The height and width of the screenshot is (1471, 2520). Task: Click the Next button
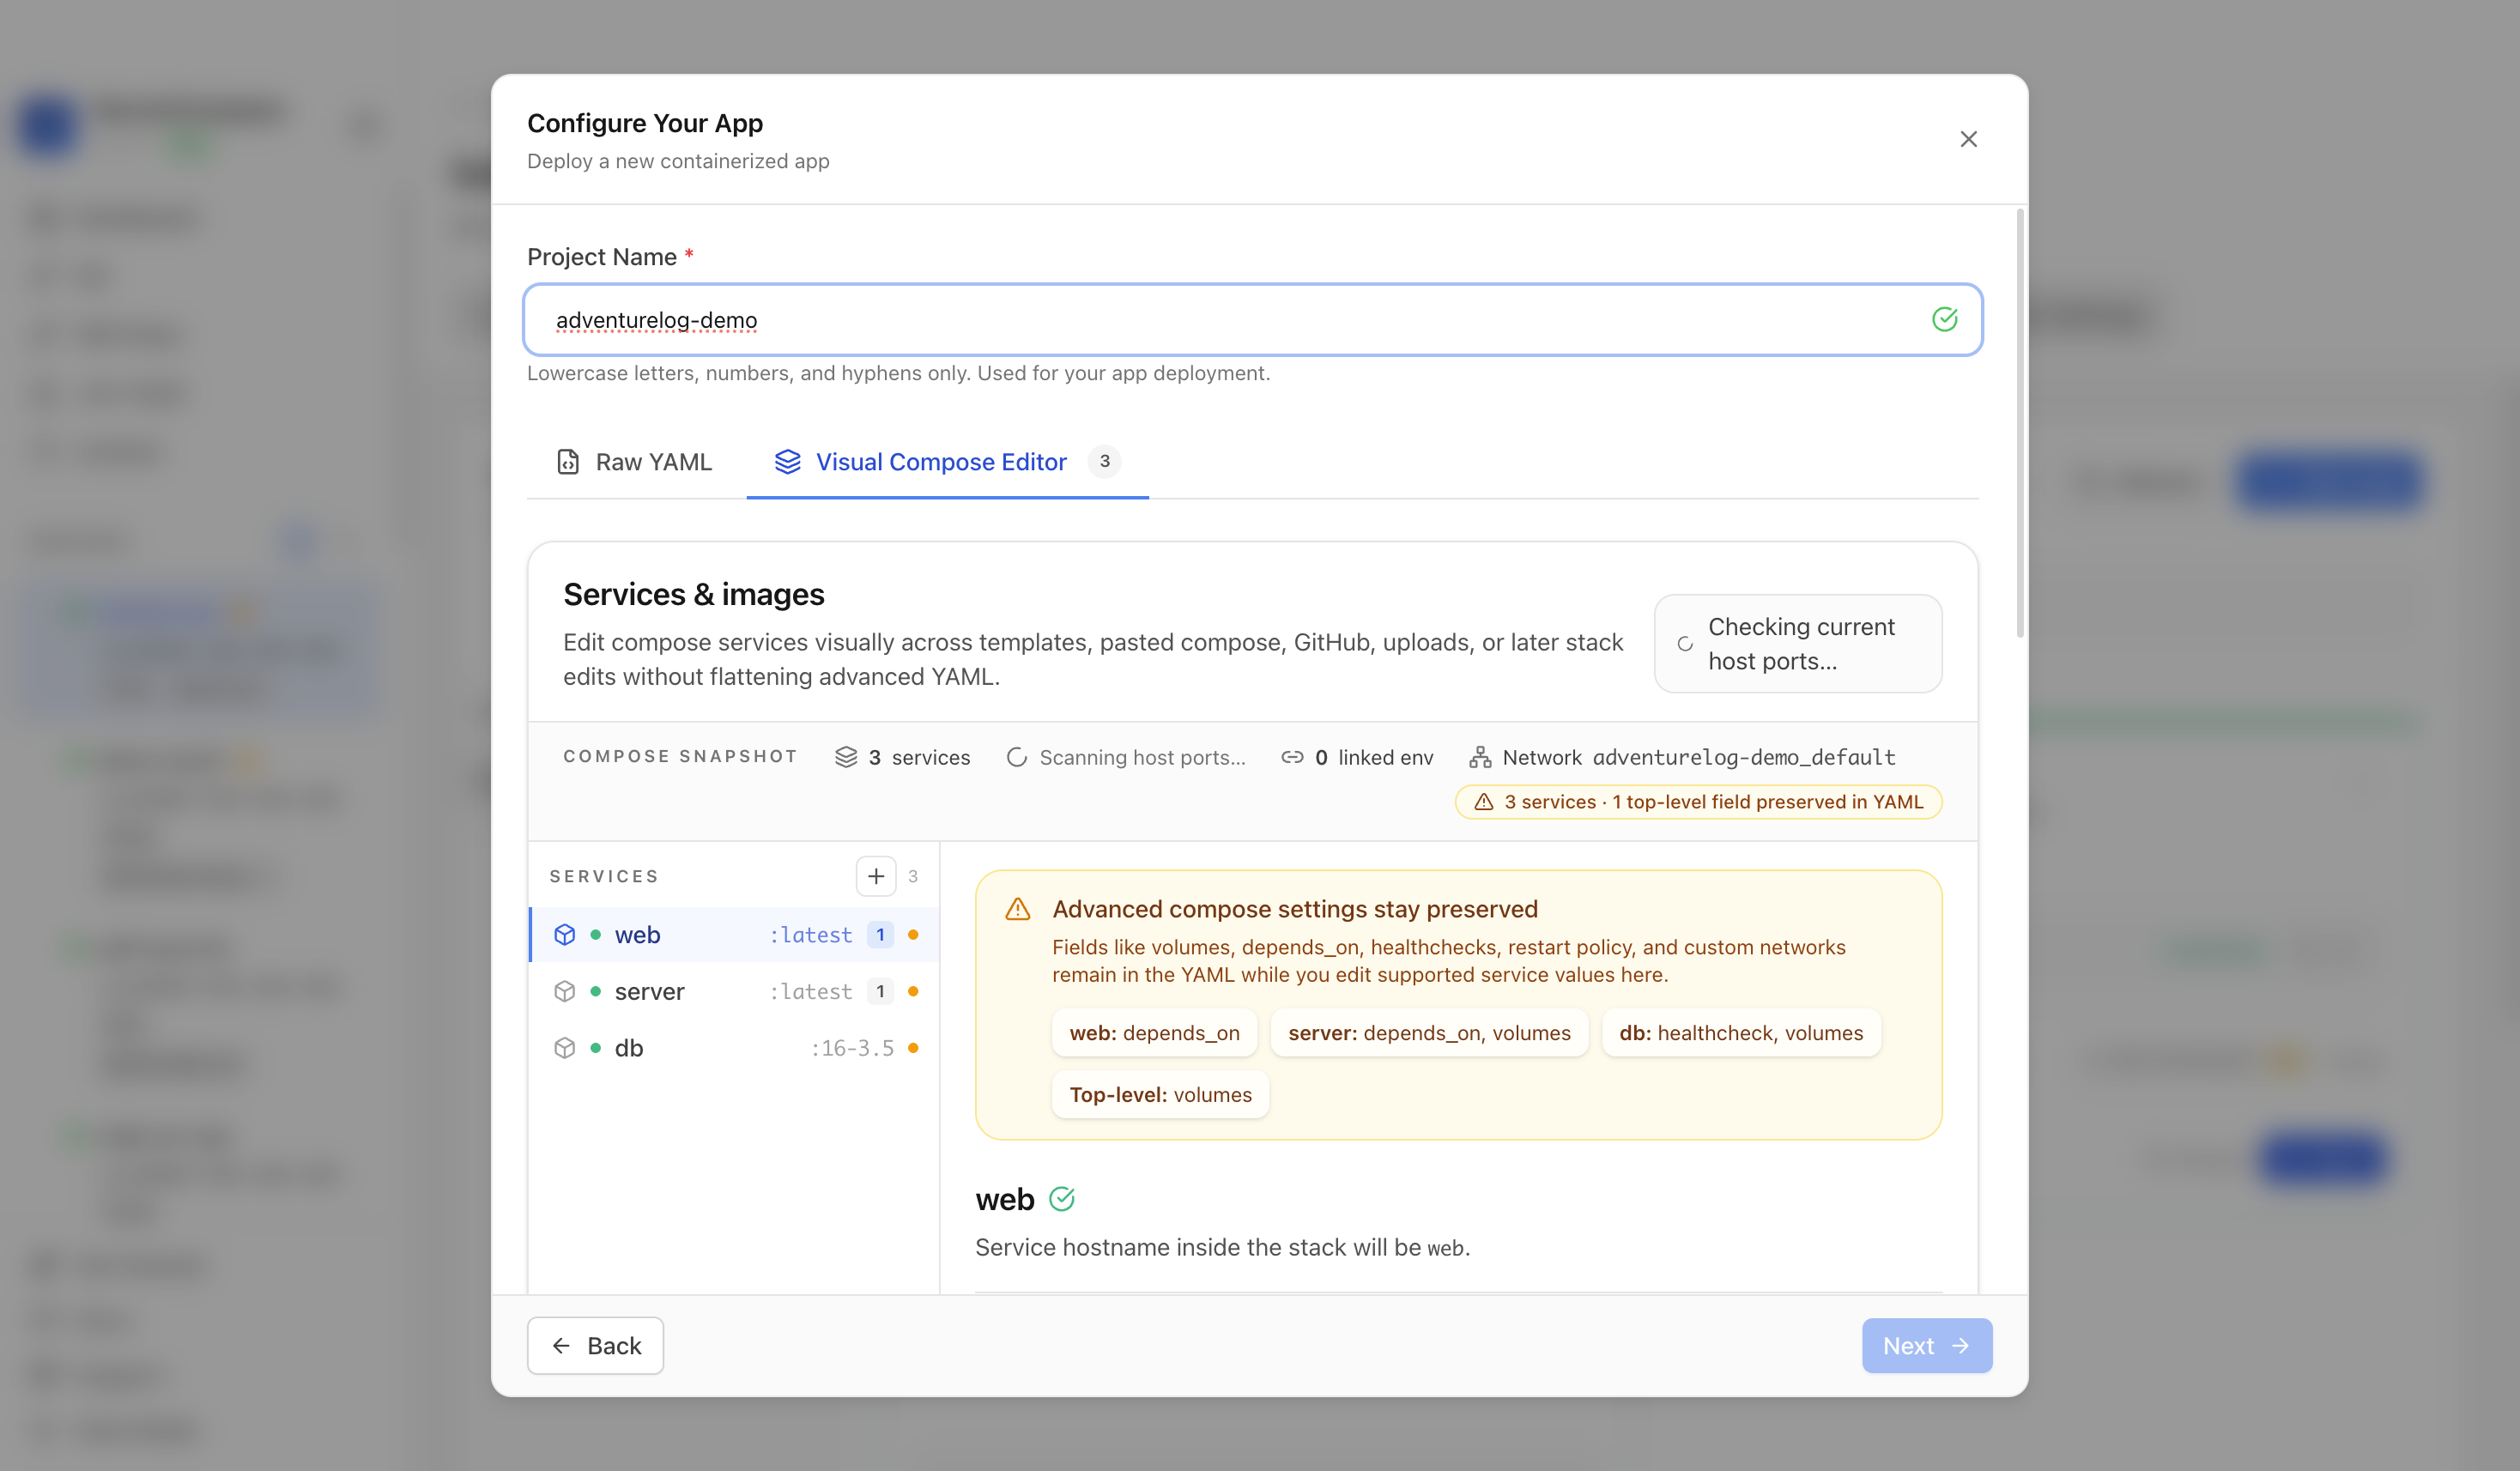click(x=1926, y=1346)
